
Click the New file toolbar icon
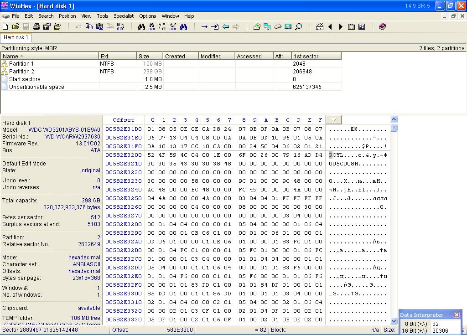[x=5, y=27]
